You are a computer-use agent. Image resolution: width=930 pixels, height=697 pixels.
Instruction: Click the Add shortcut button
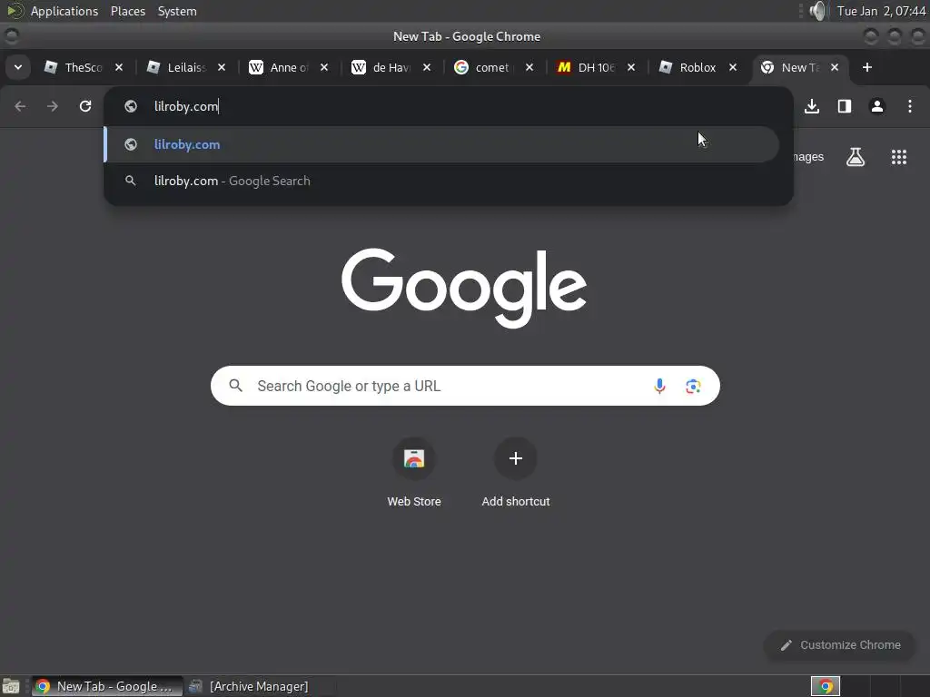pyautogui.click(x=516, y=472)
